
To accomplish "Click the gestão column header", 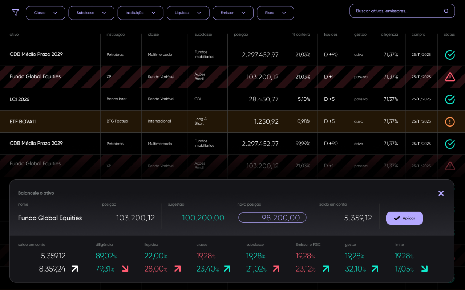I will coord(360,34).
